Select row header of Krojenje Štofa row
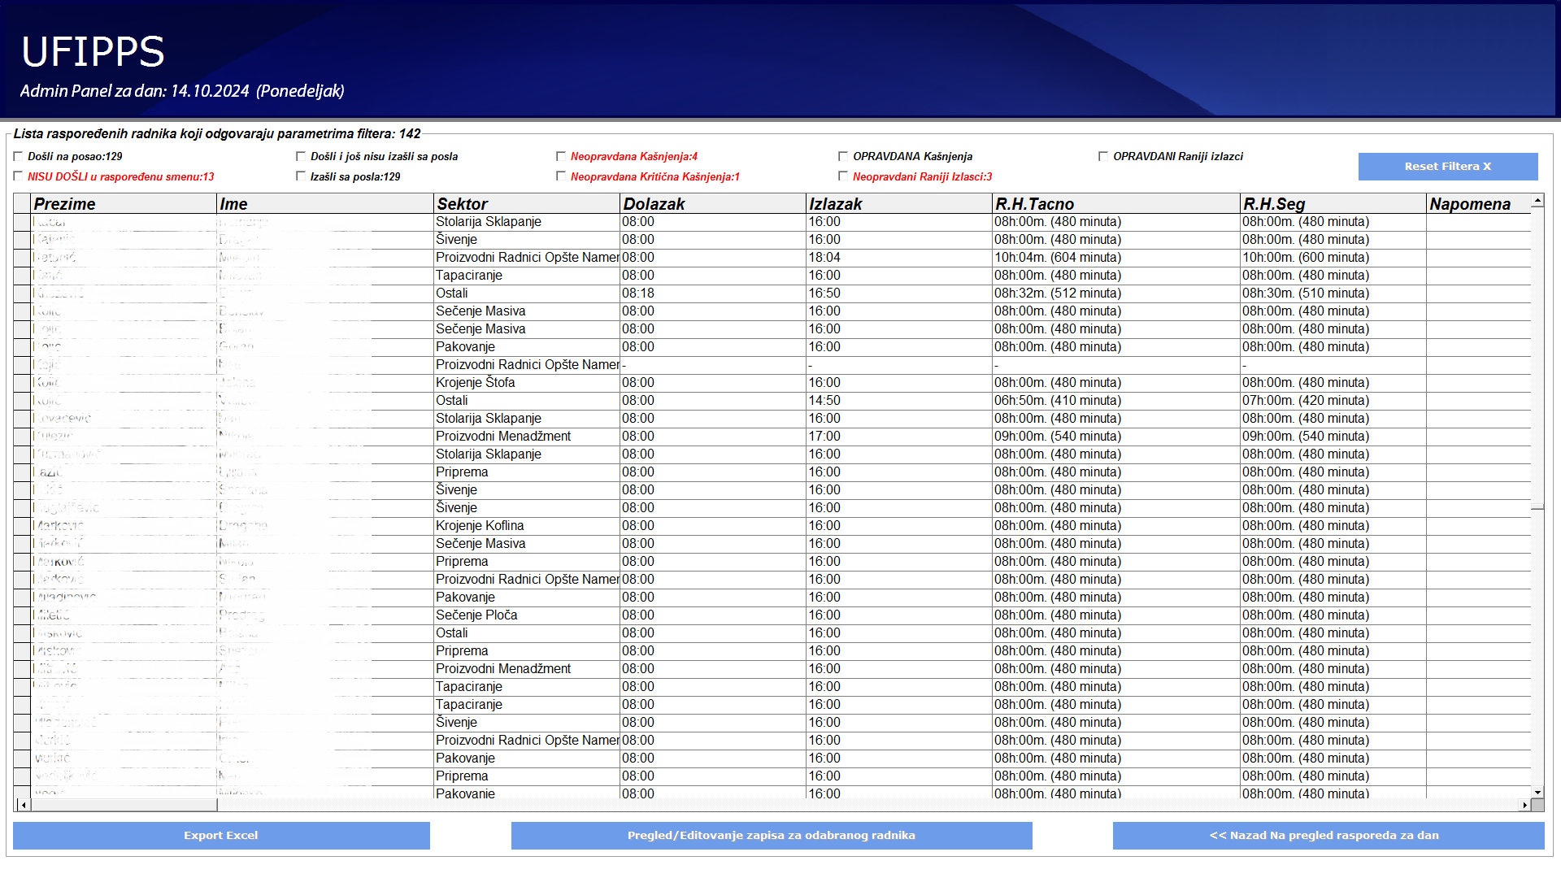The image size is (1561, 878). pyautogui.click(x=22, y=383)
